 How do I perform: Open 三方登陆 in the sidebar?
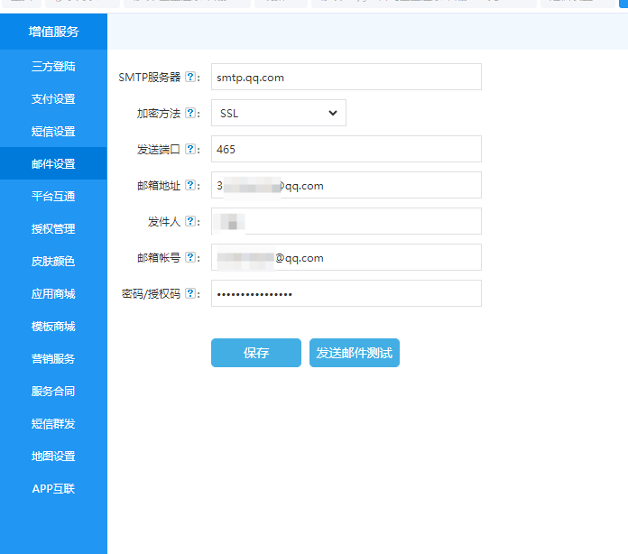53,67
